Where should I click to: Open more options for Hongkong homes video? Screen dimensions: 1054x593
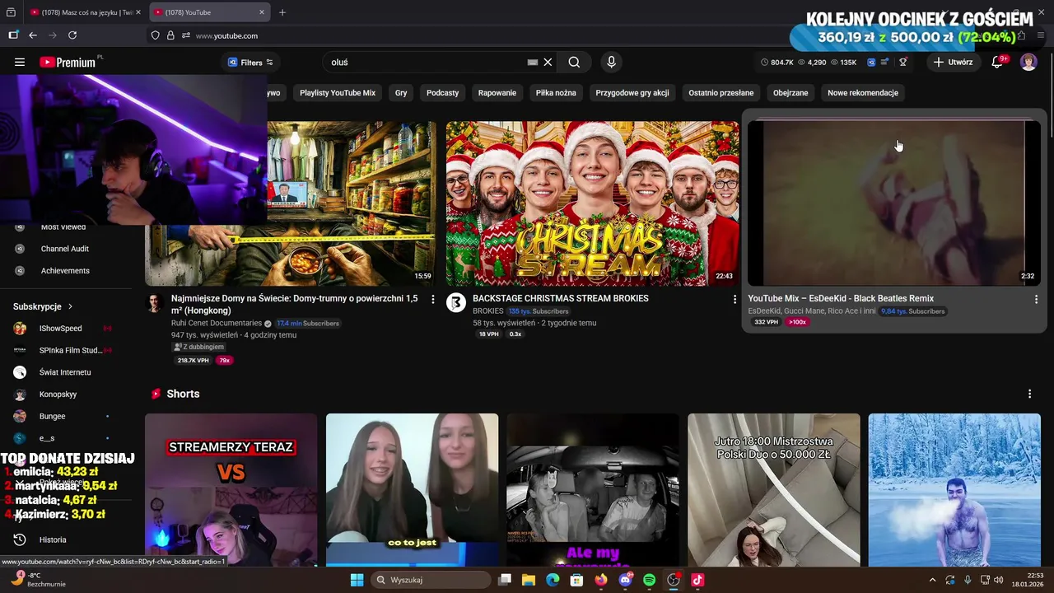(433, 299)
